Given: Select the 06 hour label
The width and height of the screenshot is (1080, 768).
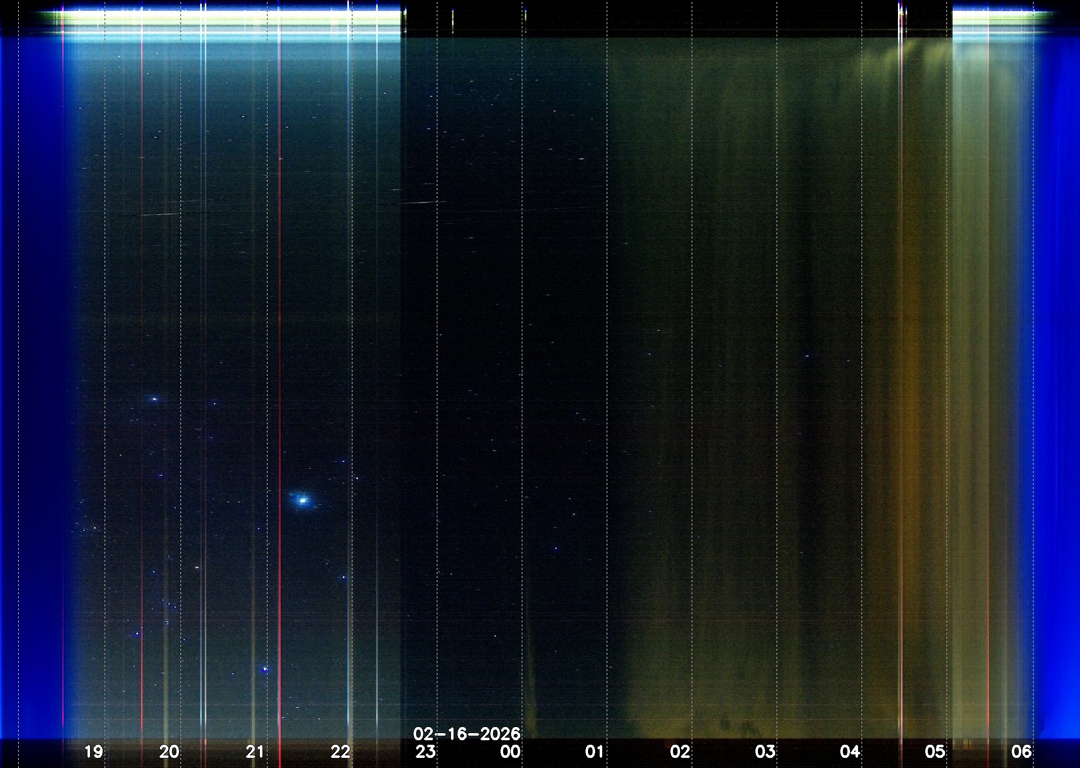Looking at the screenshot, I should pos(1021,751).
